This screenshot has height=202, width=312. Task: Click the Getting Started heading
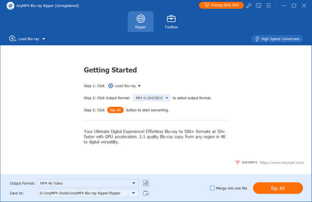tap(110, 70)
